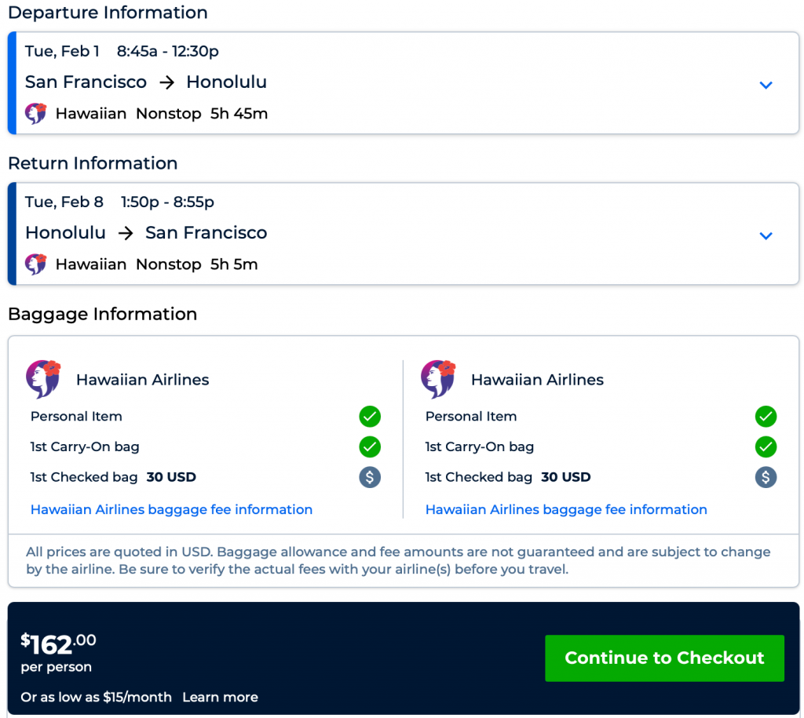Click left 1st Checked bag dollar icon

click(370, 477)
